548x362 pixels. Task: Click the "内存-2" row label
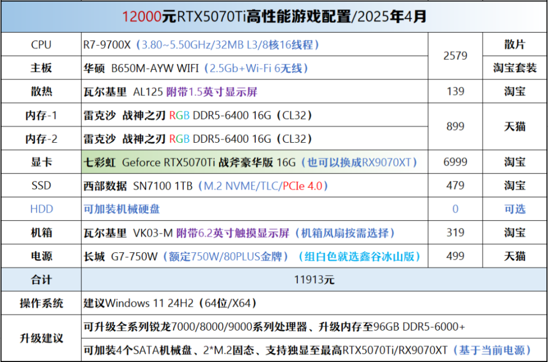pyautogui.click(x=41, y=139)
